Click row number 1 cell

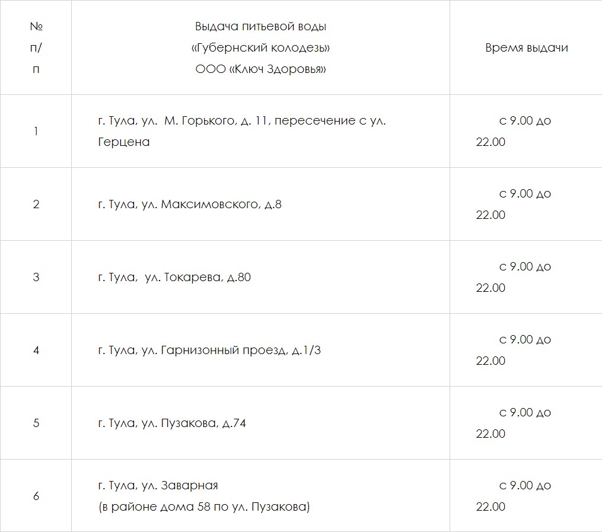click(x=36, y=131)
